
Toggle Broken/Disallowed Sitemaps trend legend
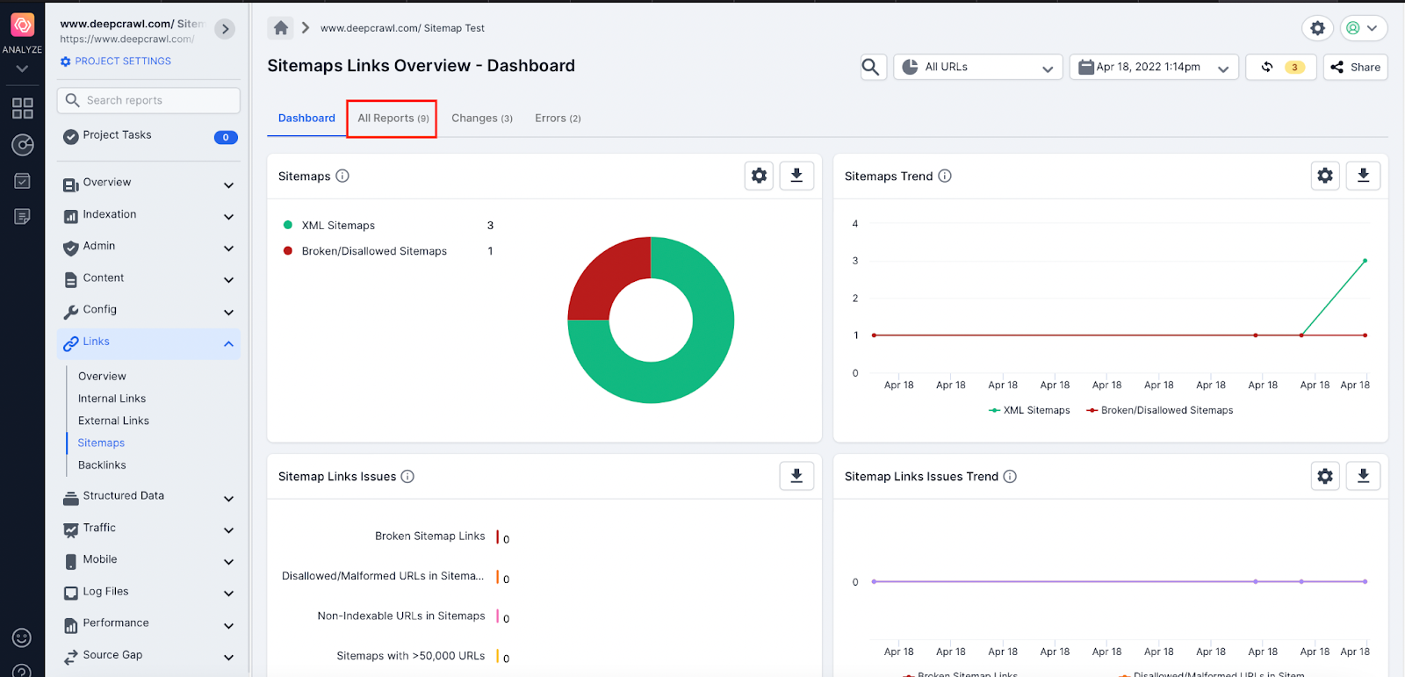click(x=1160, y=410)
